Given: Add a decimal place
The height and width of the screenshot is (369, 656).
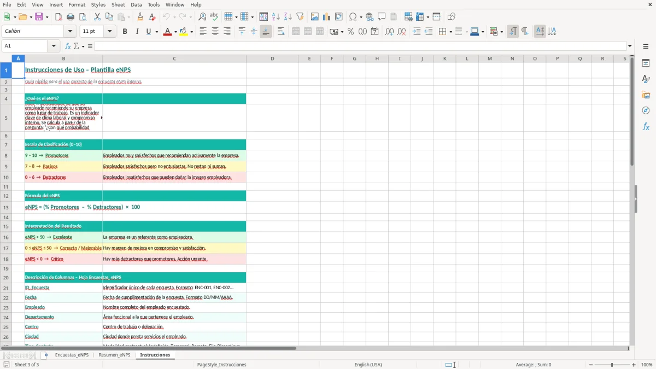Looking at the screenshot, I should tap(389, 32).
